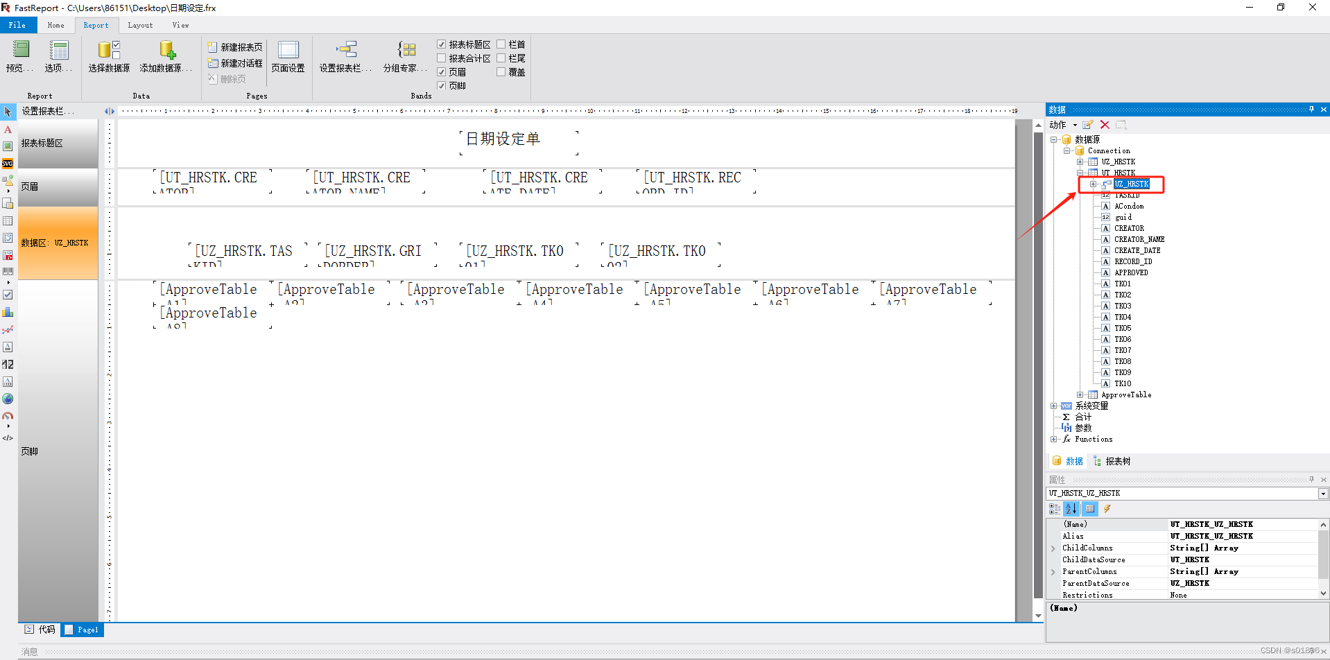Open the 动作 actions dropdown
This screenshot has height=660, width=1330.
(x=1063, y=125)
